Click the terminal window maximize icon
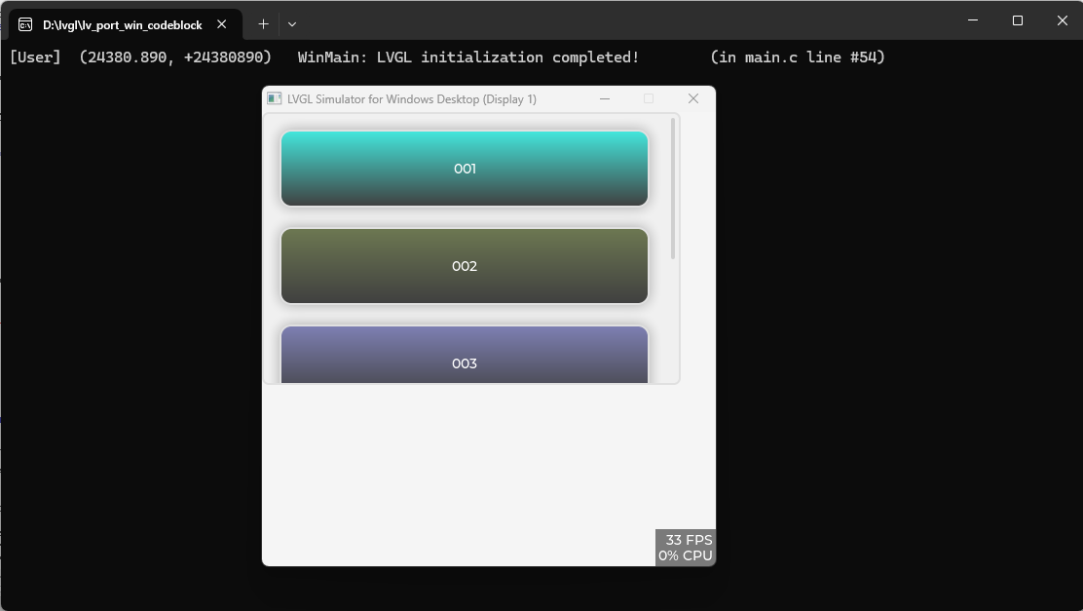1083x611 pixels. (1017, 19)
